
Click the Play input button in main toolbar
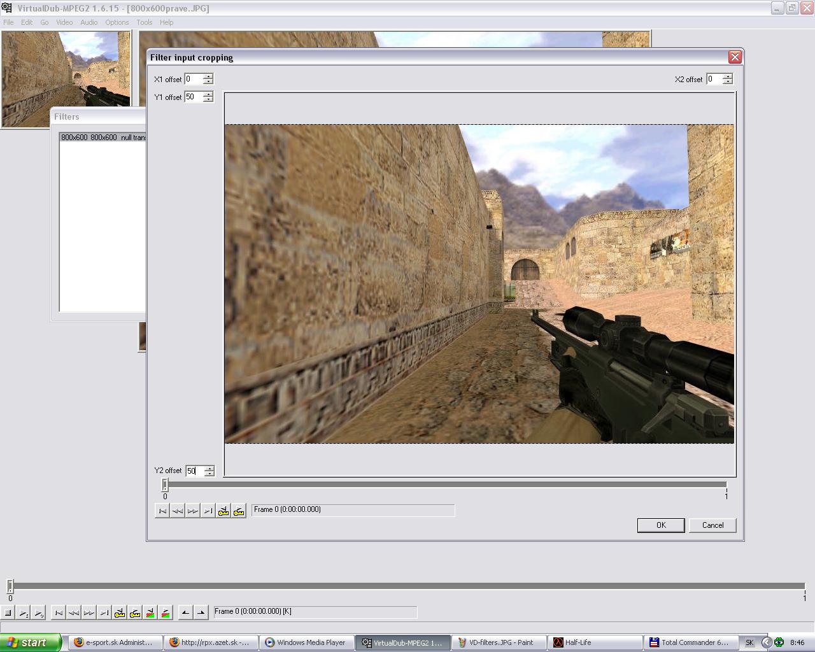pos(24,613)
